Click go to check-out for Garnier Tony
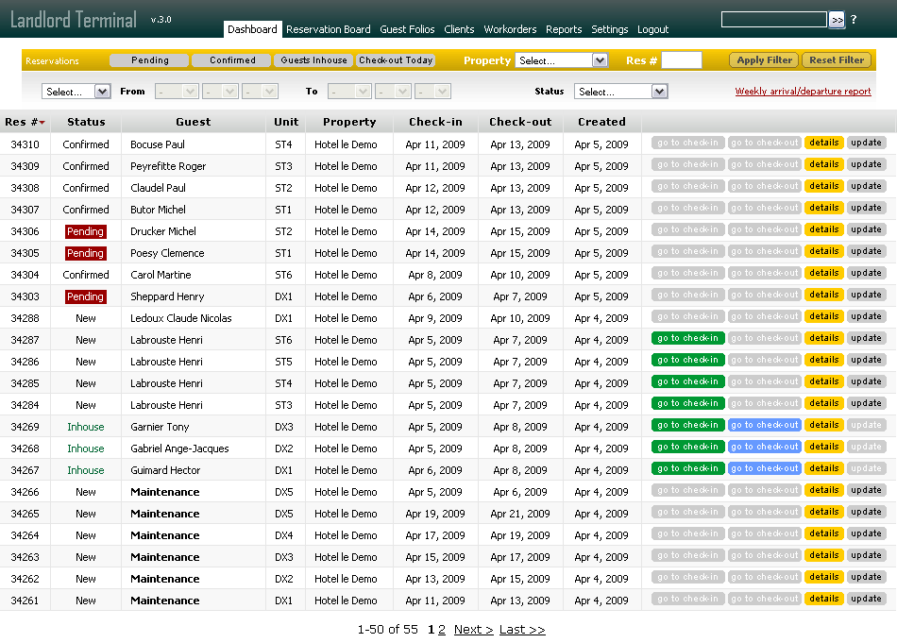This screenshot has height=643, width=897. pos(764,425)
